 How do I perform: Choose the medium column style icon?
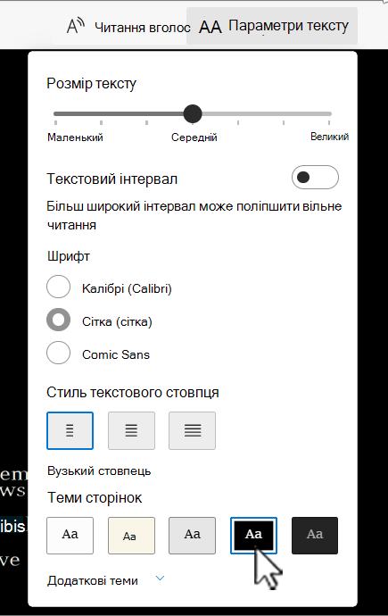[131, 430]
